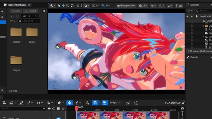Viewport: 212px width, 119px height.
Task: Click the Outliner star column header
Action: [192, 16]
